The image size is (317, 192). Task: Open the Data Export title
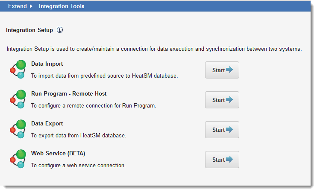(x=47, y=124)
